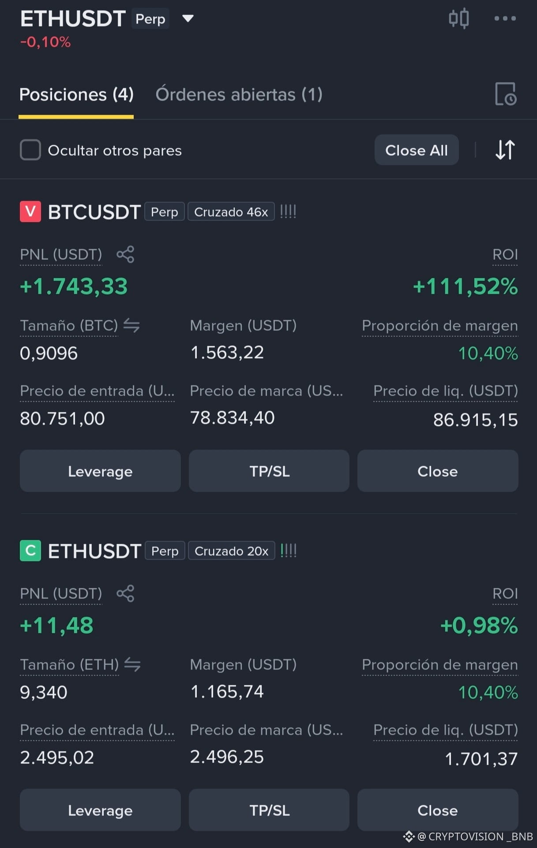This screenshot has height=848, width=537.
Task: Share the ETHUSDT PNL
Action: pyautogui.click(x=125, y=594)
